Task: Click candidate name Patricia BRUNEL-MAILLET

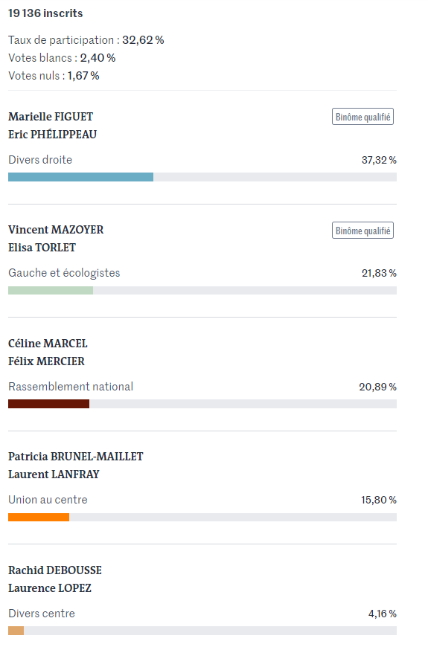Action: (x=76, y=457)
